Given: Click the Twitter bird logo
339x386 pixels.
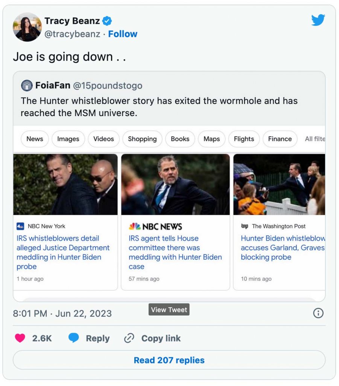Looking at the screenshot, I should [x=318, y=20].
